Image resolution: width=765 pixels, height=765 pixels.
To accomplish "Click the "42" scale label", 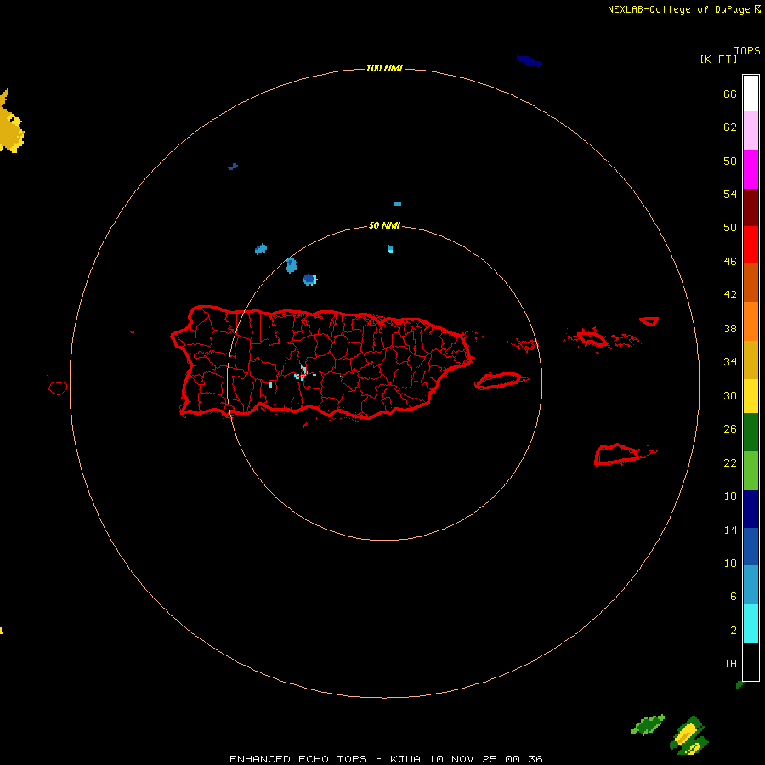I will pyautogui.click(x=730, y=295).
